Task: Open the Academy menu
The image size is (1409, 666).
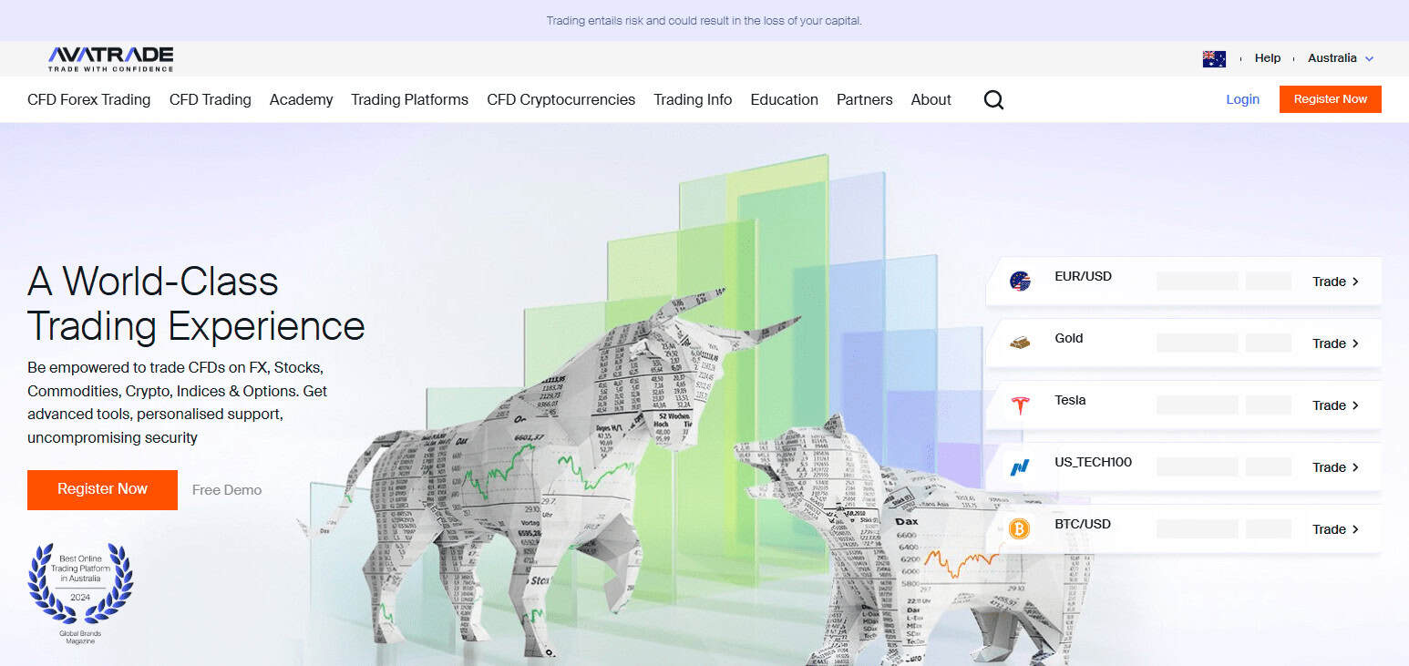Action: coord(302,100)
